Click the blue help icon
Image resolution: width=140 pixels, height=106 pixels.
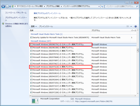(136, 26)
